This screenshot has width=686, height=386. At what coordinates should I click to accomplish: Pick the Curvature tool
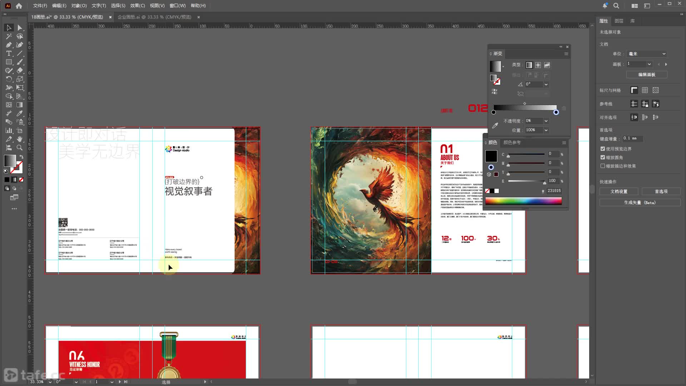click(20, 45)
